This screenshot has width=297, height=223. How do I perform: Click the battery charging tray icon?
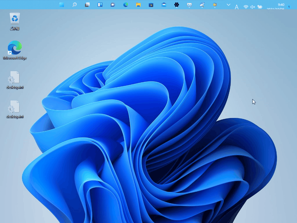(260, 7)
